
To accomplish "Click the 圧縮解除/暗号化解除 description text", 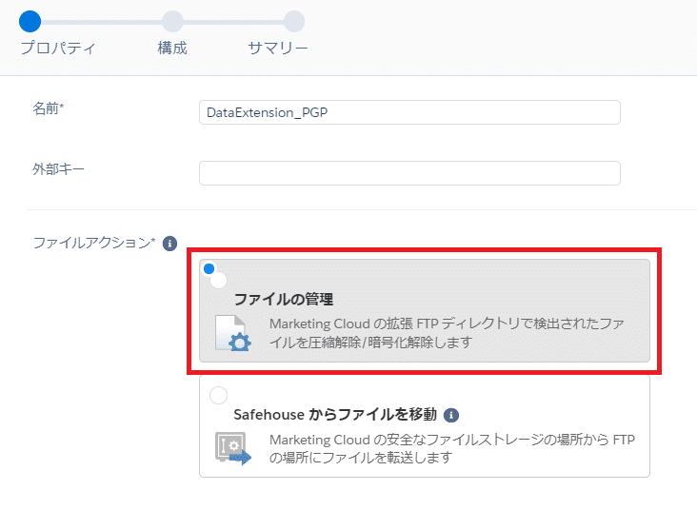I will click(447, 333).
